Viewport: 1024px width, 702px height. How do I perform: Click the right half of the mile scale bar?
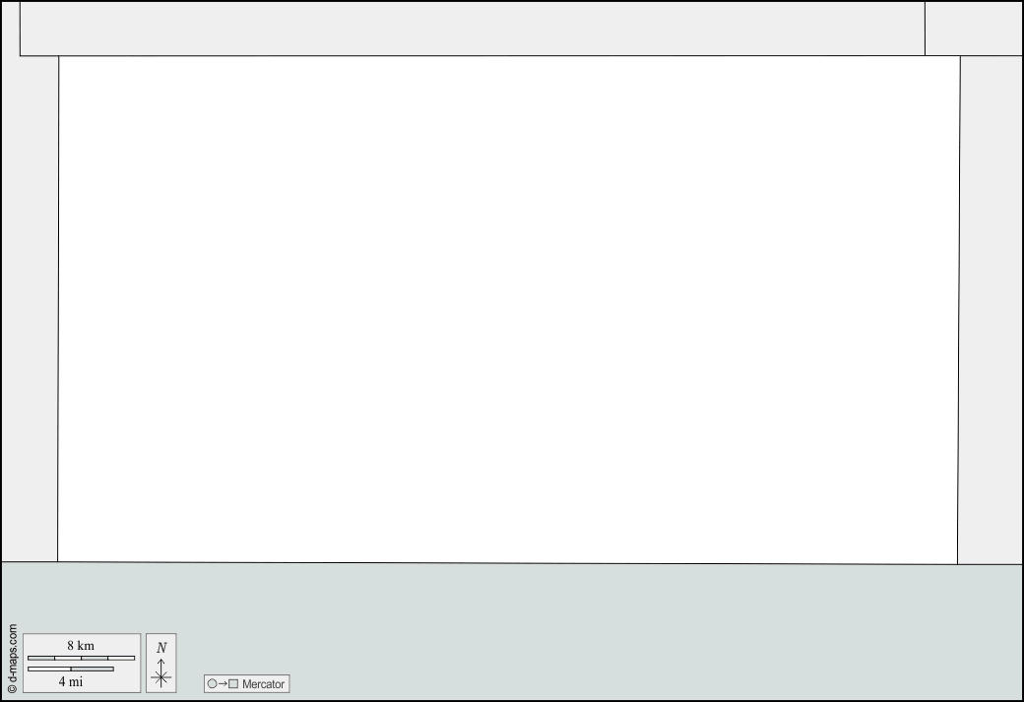(93, 669)
